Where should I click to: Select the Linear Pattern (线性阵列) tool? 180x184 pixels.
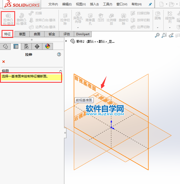click(x=170, y=17)
